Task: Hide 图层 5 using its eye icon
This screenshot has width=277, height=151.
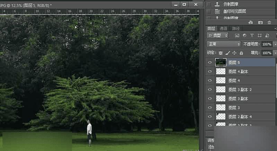Action: coord(209,63)
